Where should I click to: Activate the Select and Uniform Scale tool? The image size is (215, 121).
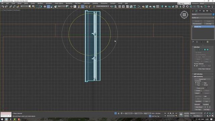click(x=52, y=6)
